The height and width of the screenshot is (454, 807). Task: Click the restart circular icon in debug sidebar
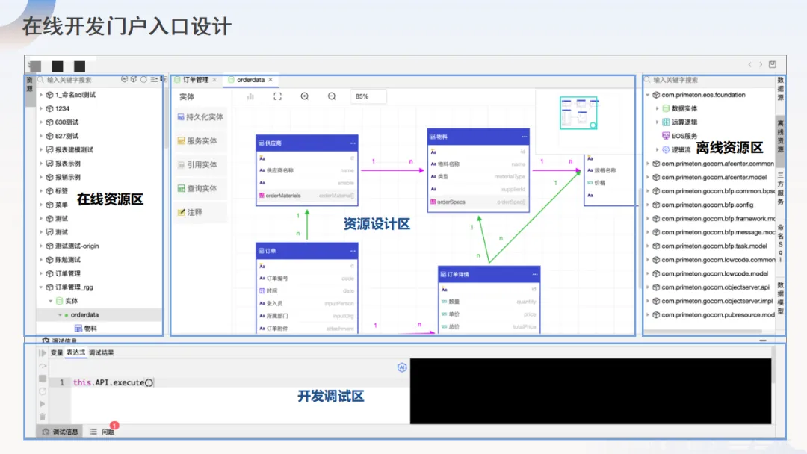click(x=43, y=391)
